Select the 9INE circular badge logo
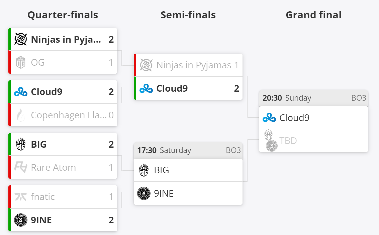 (x=21, y=220)
